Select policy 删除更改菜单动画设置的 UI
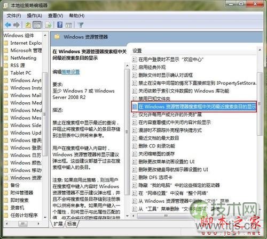The image size is (267, 239). tap(163, 162)
